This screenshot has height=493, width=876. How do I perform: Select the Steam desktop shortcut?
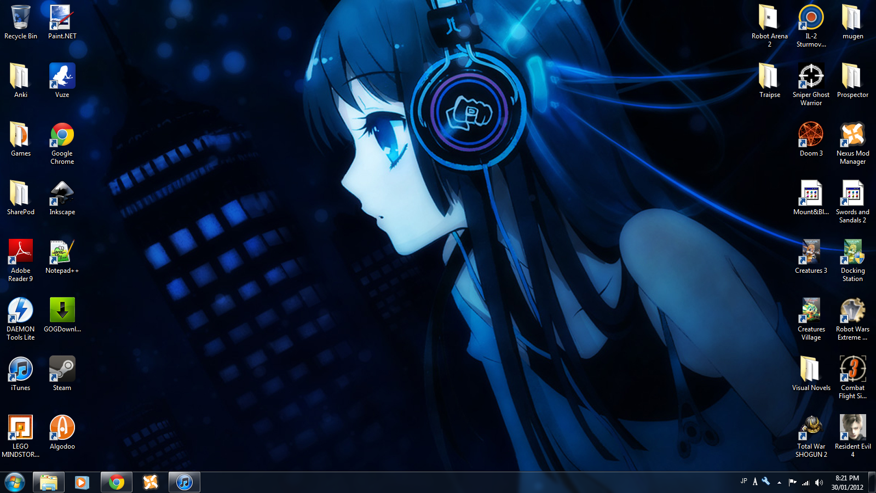[x=62, y=374]
